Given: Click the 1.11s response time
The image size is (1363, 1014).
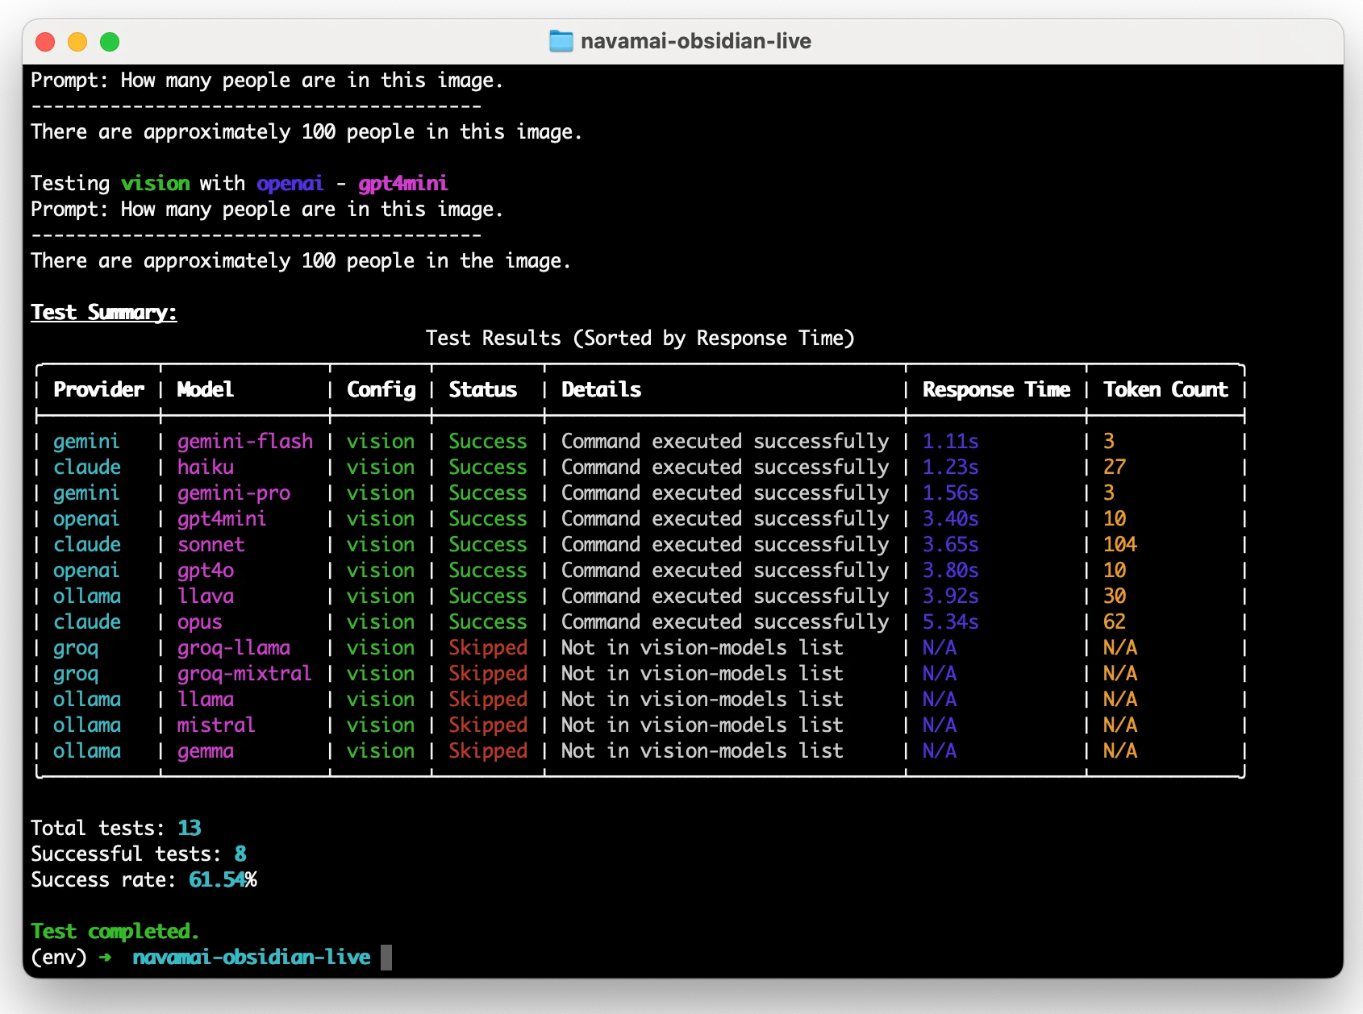Looking at the screenshot, I should (x=951, y=441).
